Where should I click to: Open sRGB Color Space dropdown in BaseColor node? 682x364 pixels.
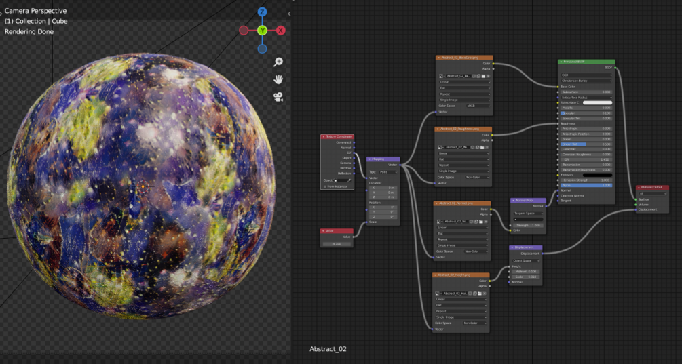click(478, 106)
